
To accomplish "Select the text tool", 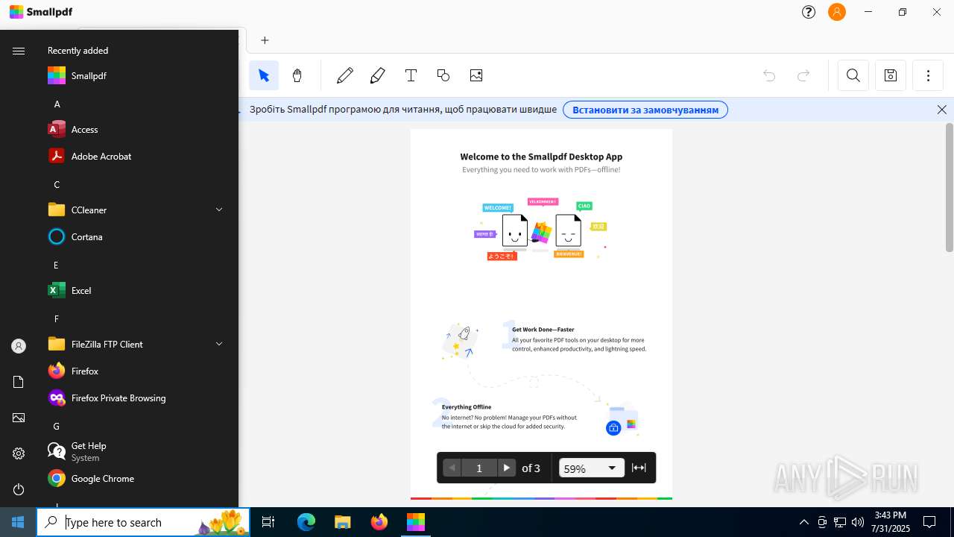I will [411, 75].
